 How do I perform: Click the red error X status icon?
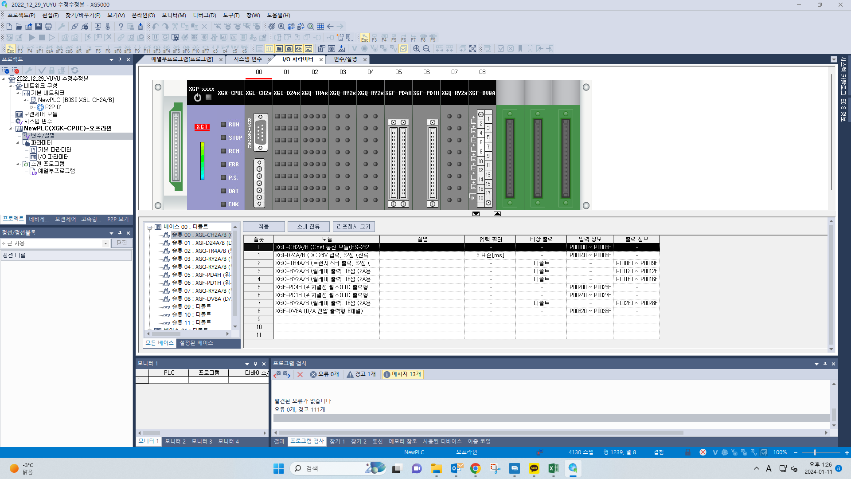coord(703,452)
